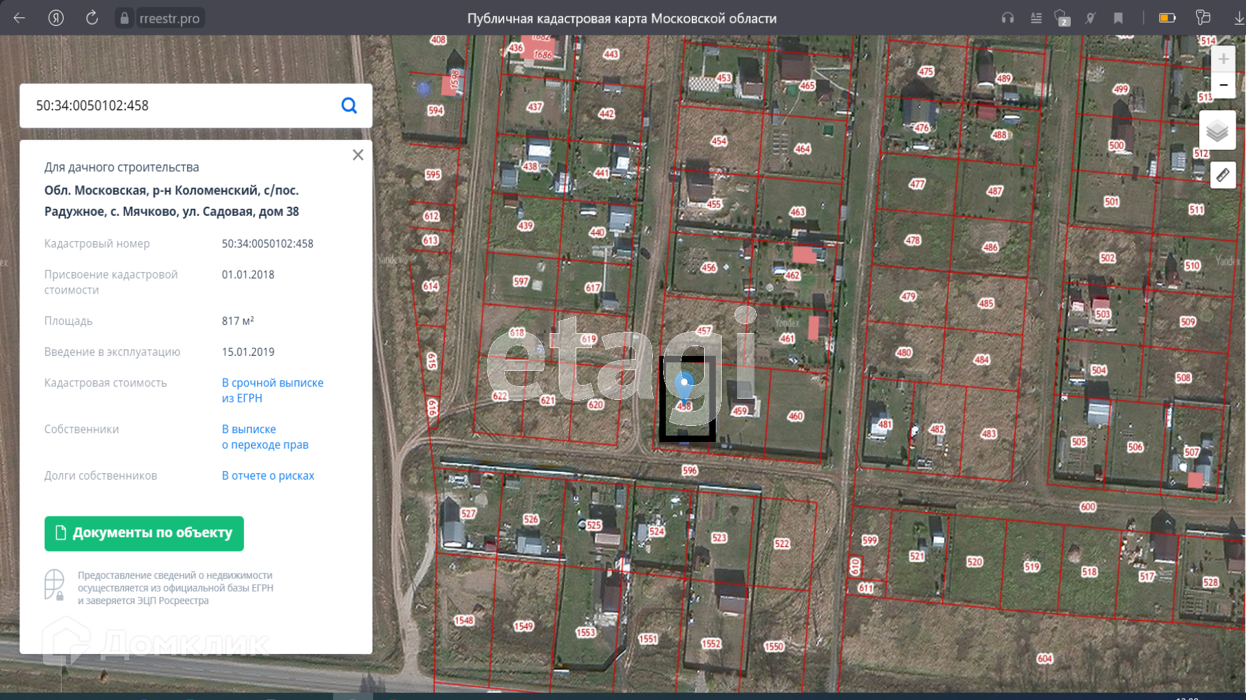This screenshot has width=1246, height=700.
Task: Zoom out the map with minus
Action: pos(1223,86)
